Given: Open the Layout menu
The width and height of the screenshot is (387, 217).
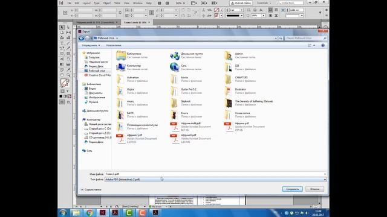Looking at the screenshot, I should coord(86,3).
